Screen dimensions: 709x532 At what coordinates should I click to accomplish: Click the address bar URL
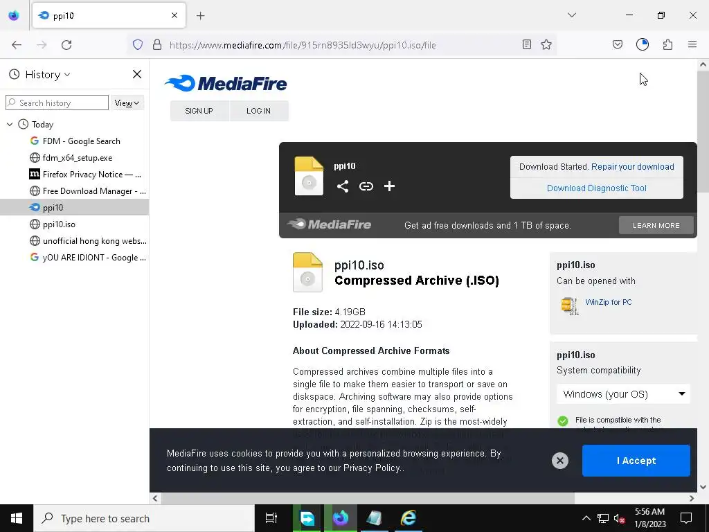303,45
